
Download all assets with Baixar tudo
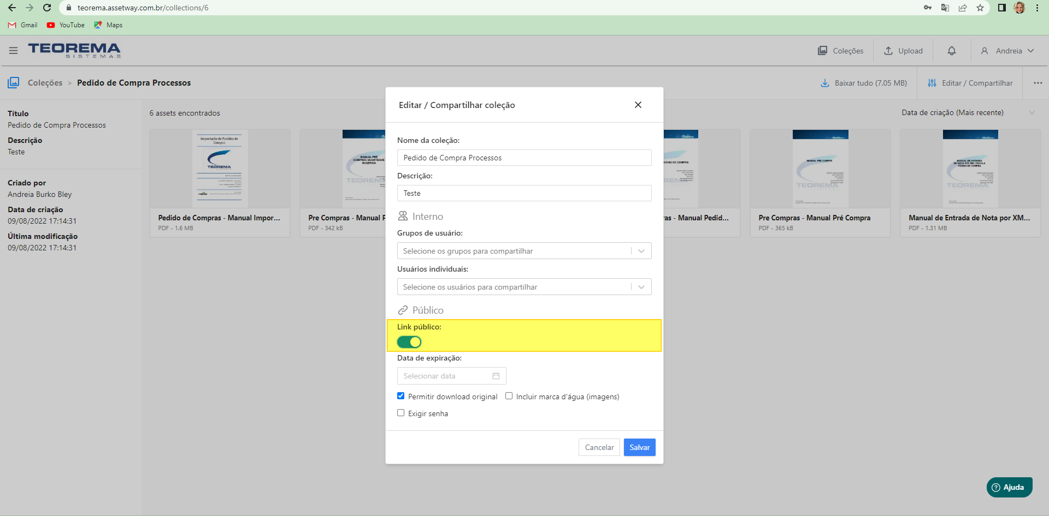click(864, 83)
